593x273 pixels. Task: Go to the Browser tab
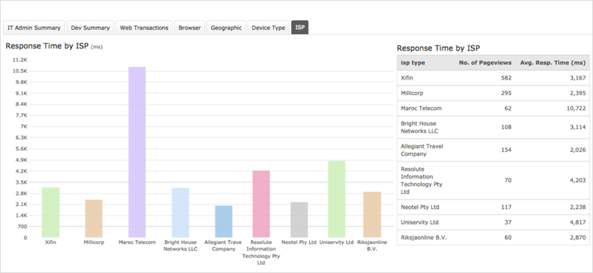[x=189, y=28]
